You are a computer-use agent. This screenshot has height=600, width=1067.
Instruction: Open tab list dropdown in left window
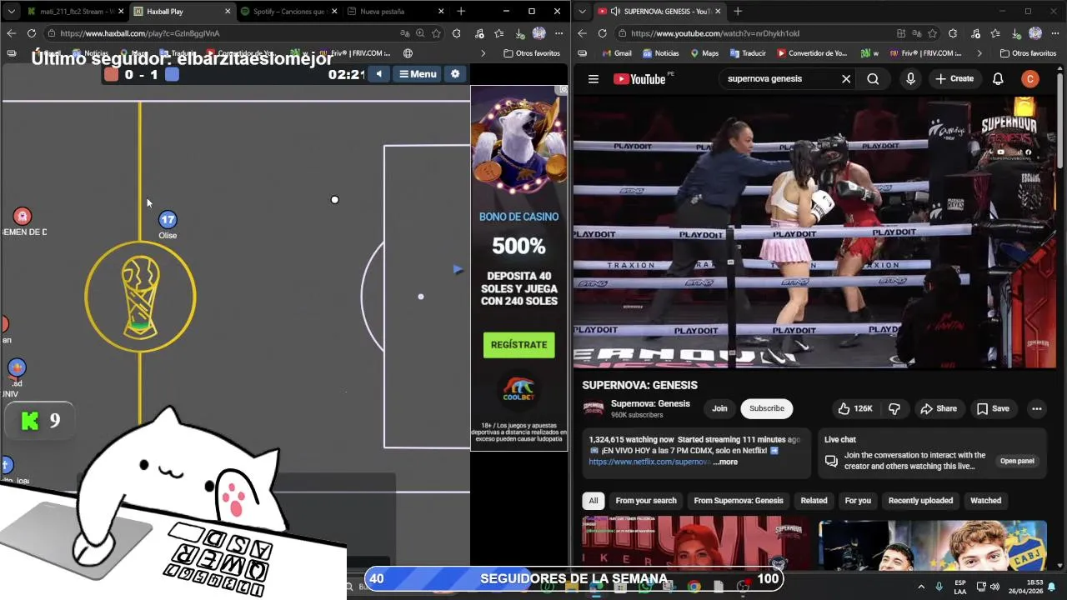pos(11,12)
